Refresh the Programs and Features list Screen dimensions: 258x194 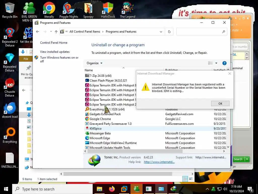(169, 32)
